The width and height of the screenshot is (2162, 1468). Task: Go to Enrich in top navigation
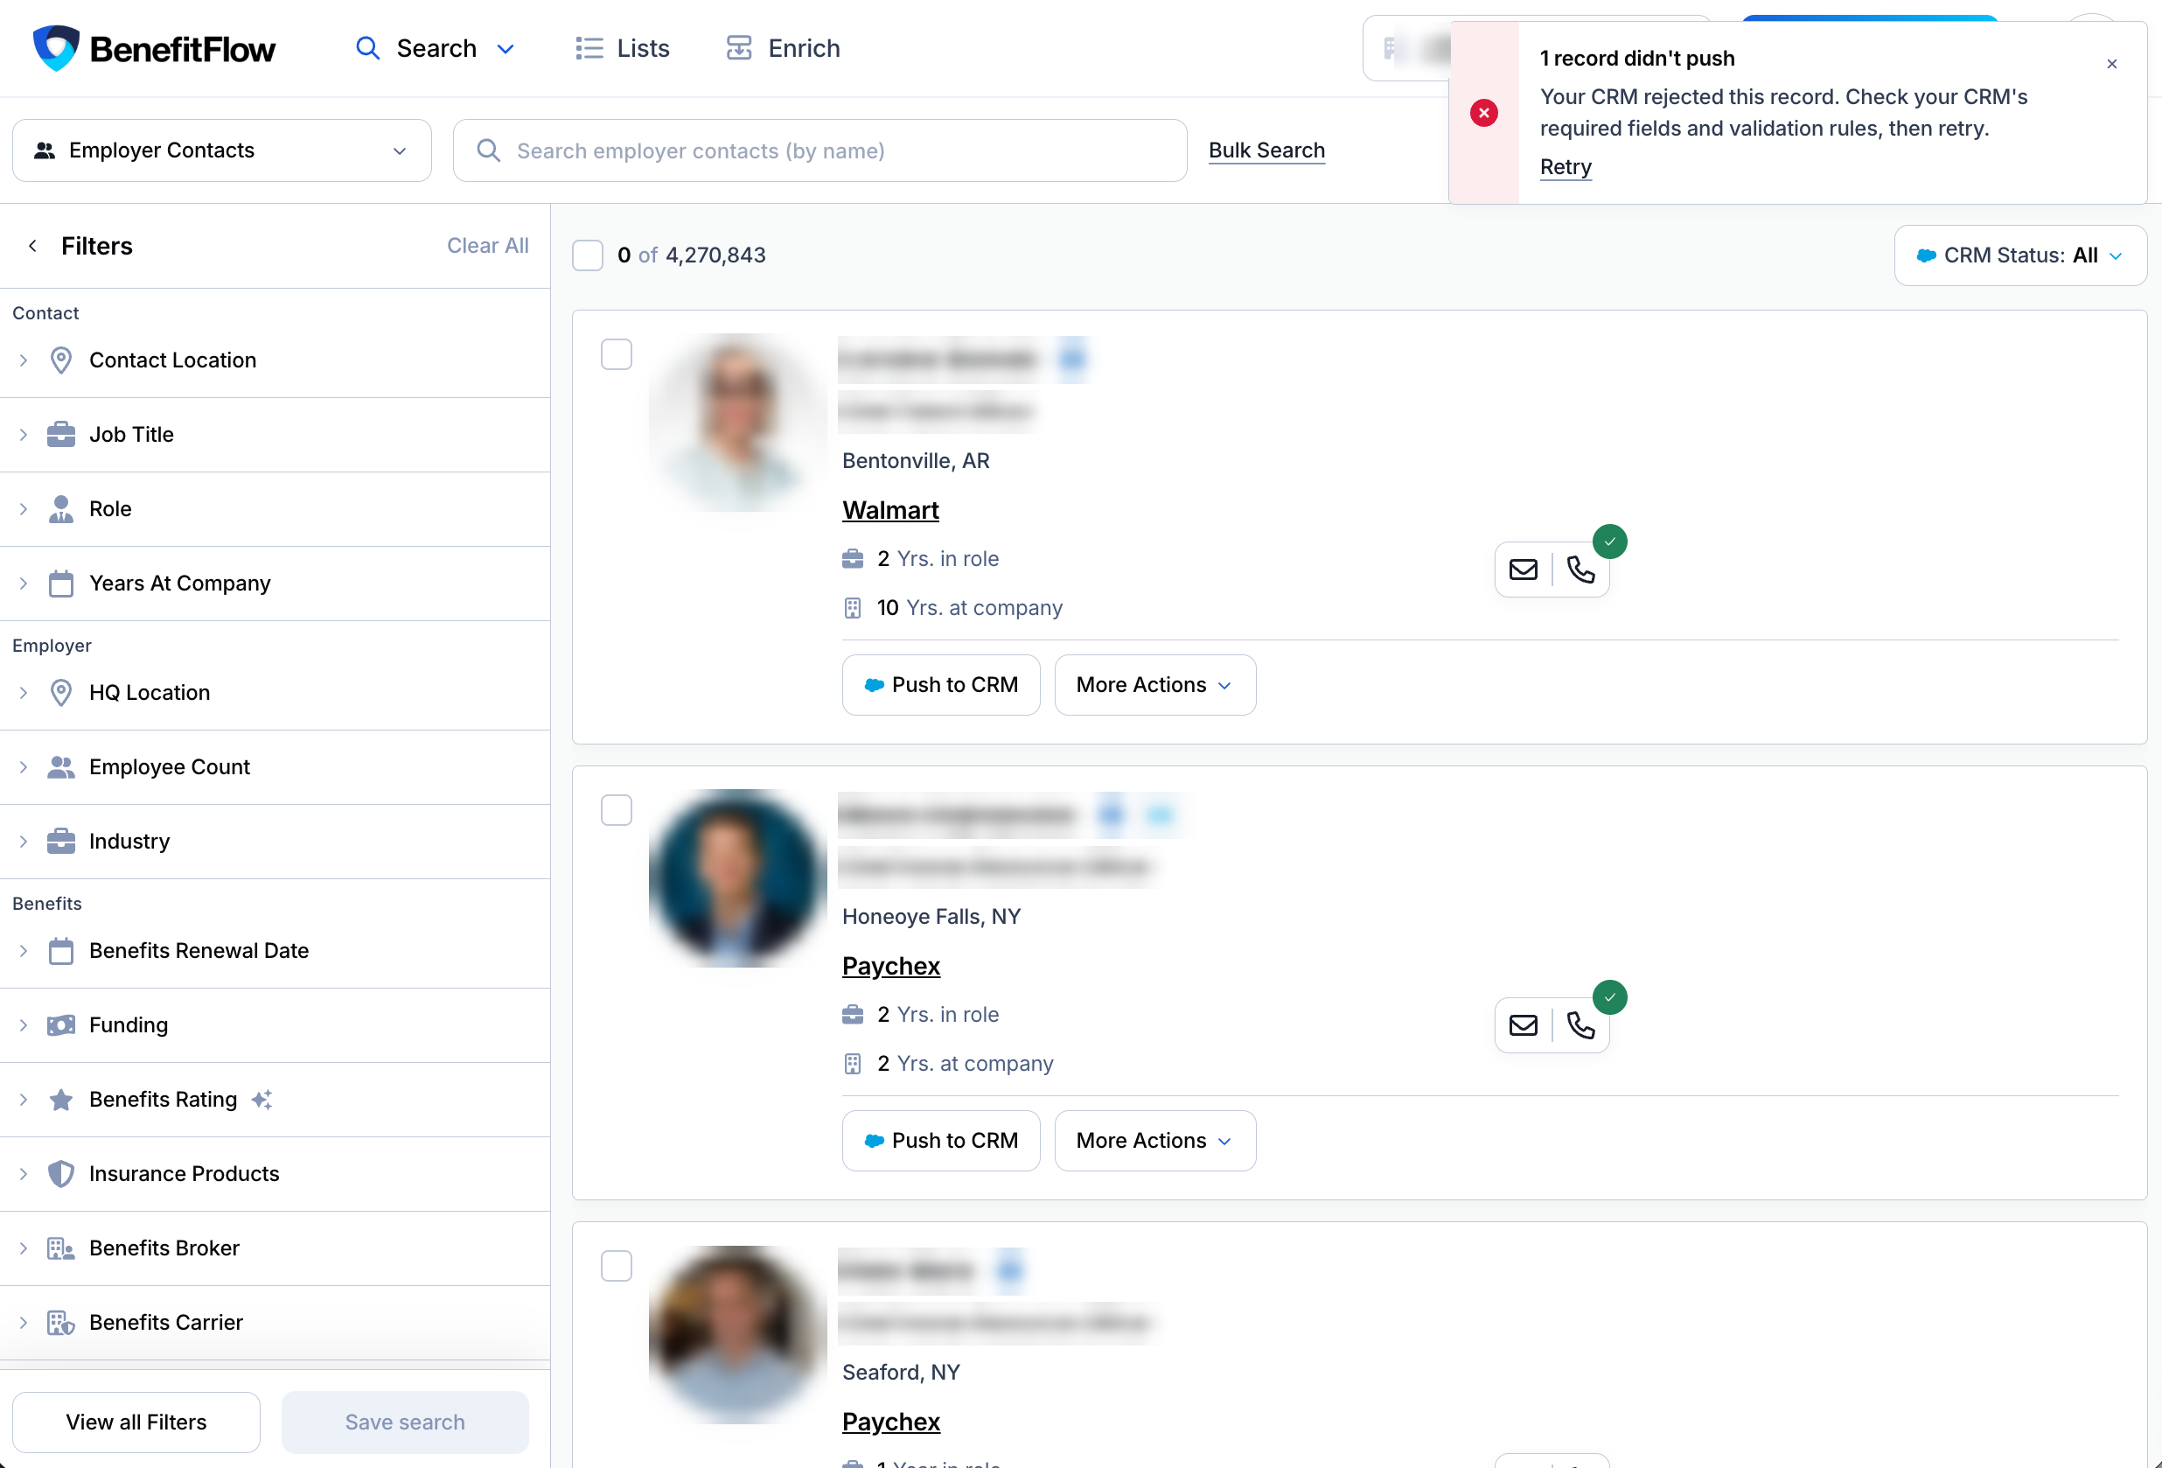(x=783, y=48)
